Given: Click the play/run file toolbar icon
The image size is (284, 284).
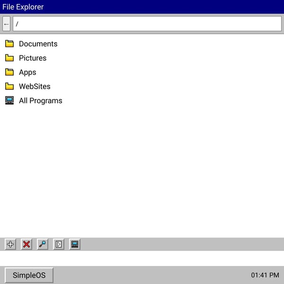Looking at the screenshot, I should [59, 244].
